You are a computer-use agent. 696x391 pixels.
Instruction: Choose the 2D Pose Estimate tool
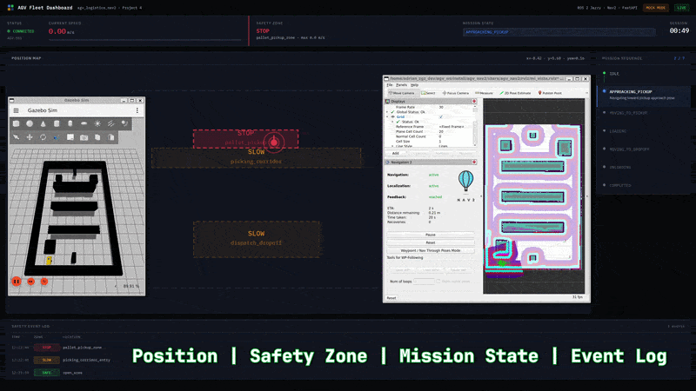tap(515, 93)
